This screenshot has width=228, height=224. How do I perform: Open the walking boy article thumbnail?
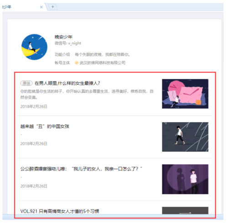click(185, 137)
